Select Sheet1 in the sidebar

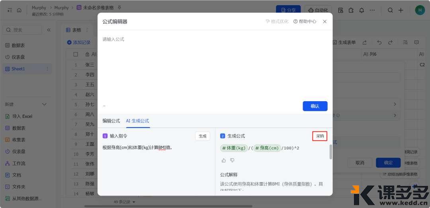click(27, 69)
